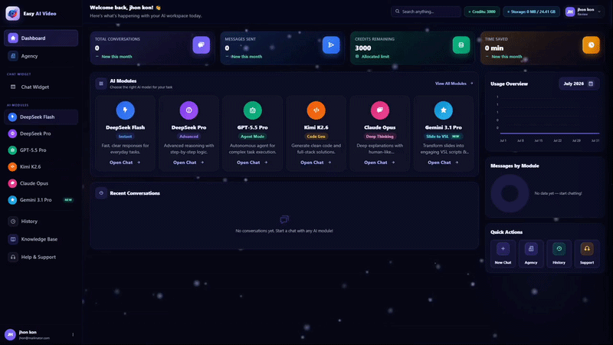This screenshot has width=613, height=345.
Task: Click the Advanced tag on DeepSeek Pro
Action: tap(188, 136)
